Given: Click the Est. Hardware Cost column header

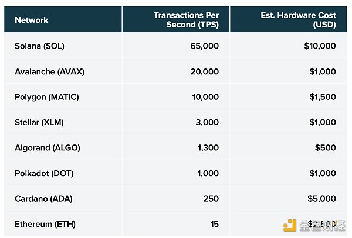Looking at the screenshot, I should pyautogui.click(x=298, y=20).
